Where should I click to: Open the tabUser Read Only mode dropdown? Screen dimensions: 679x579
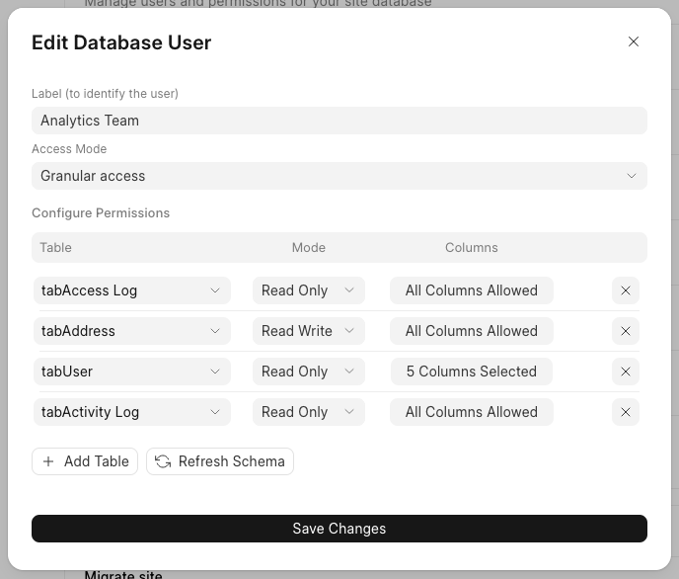(x=308, y=372)
